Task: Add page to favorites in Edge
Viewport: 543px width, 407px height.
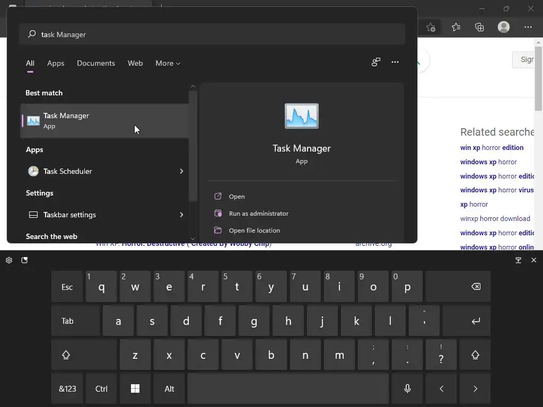Action: click(431, 28)
